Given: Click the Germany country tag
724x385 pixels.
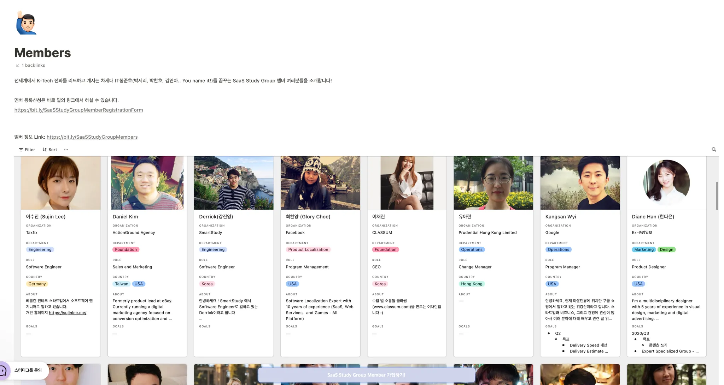Looking at the screenshot, I should point(37,284).
